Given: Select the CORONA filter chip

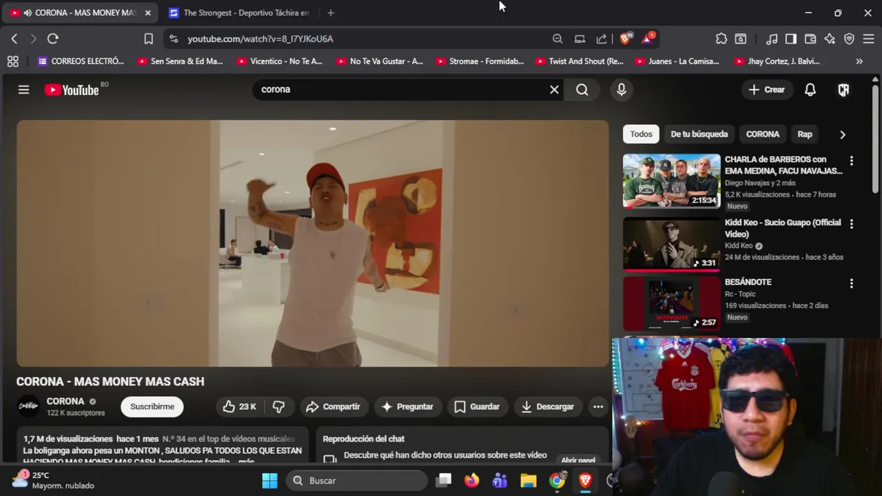Looking at the screenshot, I should click(x=763, y=134).
